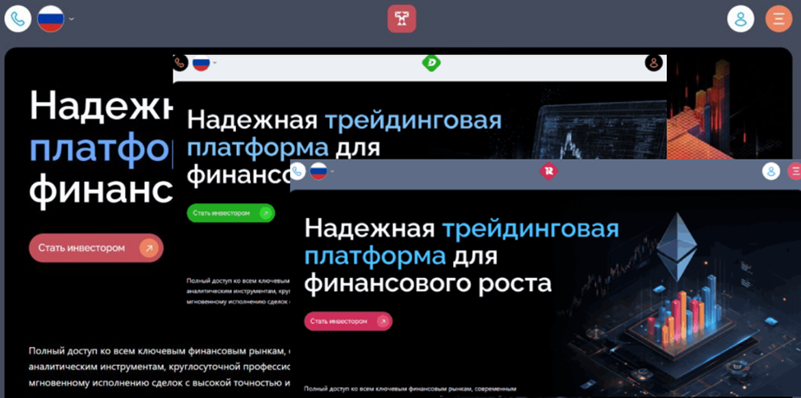Click the arrow circle inside the green button
The image size is (801, 398).
tap(265, 213)
